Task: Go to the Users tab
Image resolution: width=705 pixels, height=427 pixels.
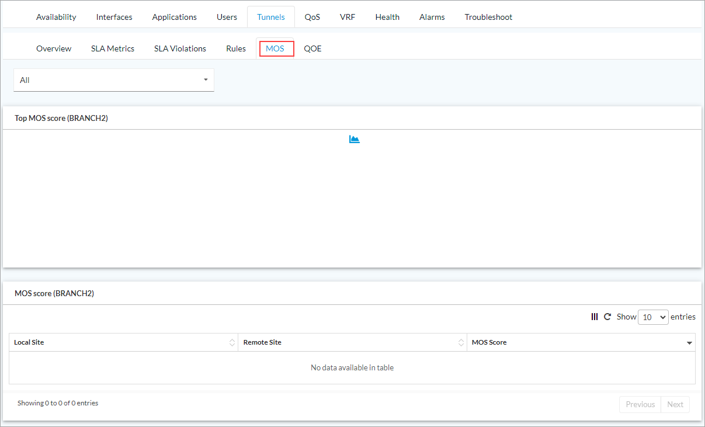Action: tap(227, 17)
